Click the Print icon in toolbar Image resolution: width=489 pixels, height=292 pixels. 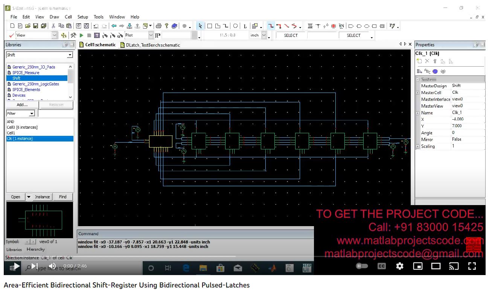tap(158, 26)
